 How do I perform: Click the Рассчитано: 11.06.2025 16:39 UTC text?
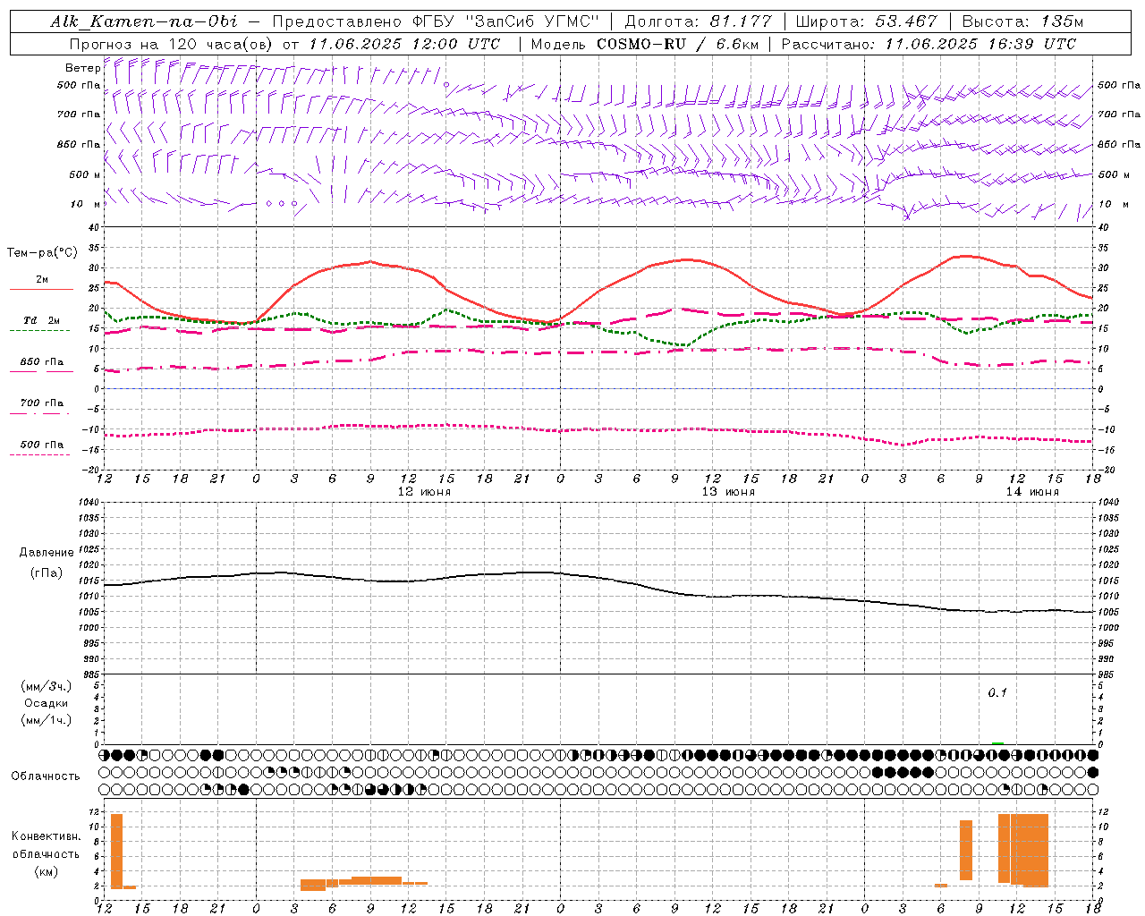[929, 44]
